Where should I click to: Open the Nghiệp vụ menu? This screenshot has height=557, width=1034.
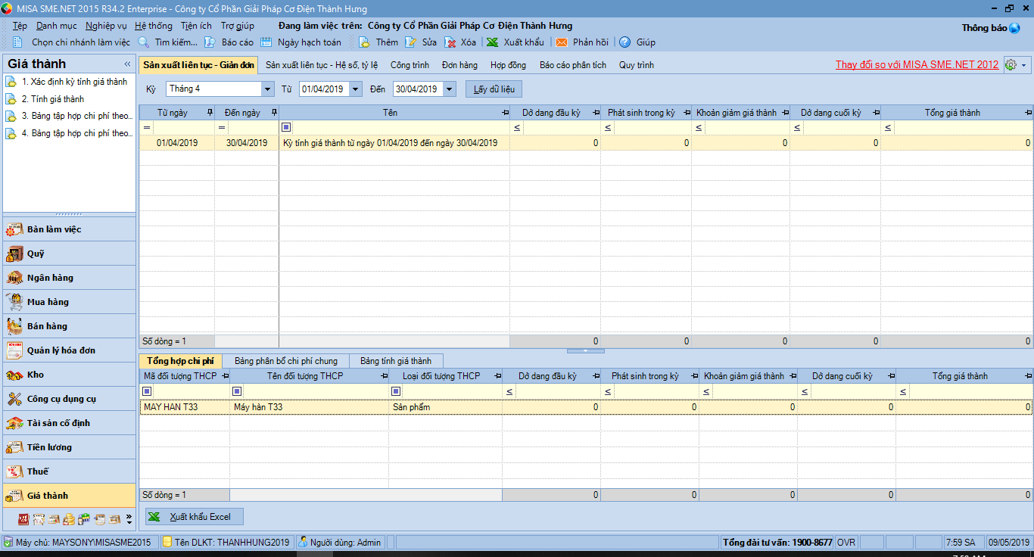click(106, 26)
